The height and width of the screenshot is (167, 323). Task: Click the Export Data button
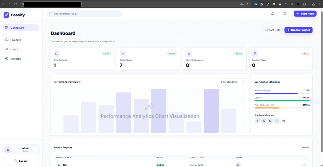pos(273,30)
